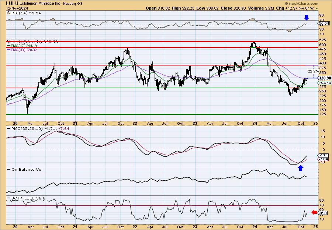Click the RSI(14) 55.54 indicator label
This screenshot has width=332, height=230.
(25, 13)
